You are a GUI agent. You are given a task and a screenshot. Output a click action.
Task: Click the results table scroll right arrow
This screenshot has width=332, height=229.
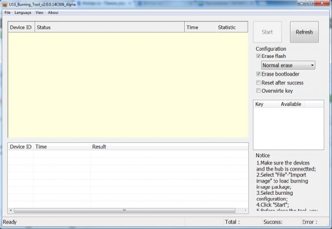pos(245,210)
